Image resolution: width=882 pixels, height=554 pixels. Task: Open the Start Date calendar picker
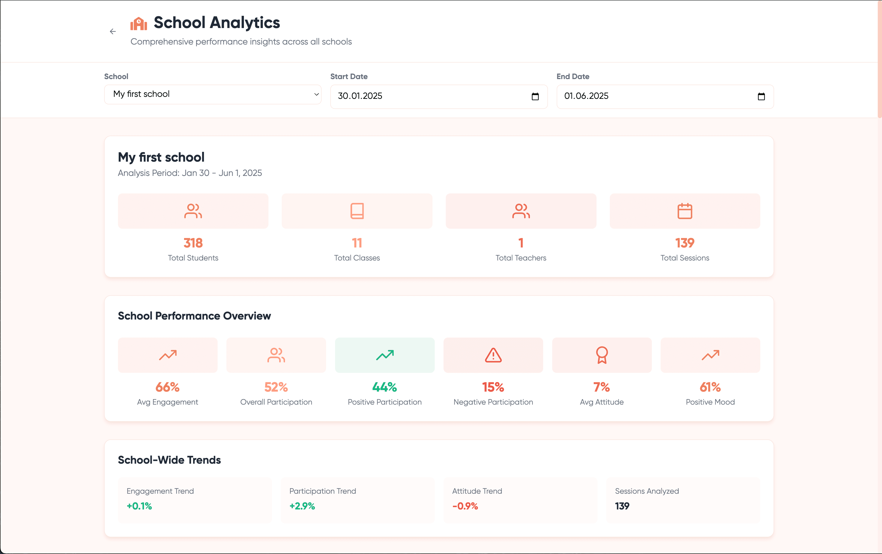click(535, 96)
